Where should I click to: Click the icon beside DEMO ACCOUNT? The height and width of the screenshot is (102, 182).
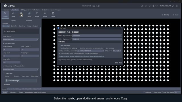pos(173,6)
